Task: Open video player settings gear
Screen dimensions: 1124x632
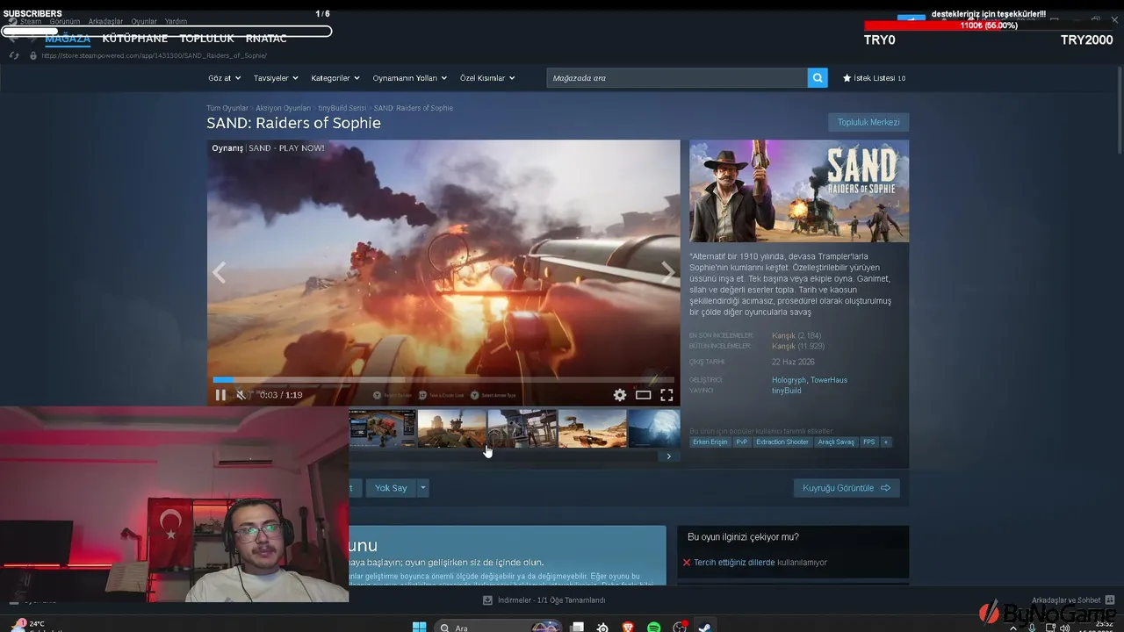Action: pos(620,395)
